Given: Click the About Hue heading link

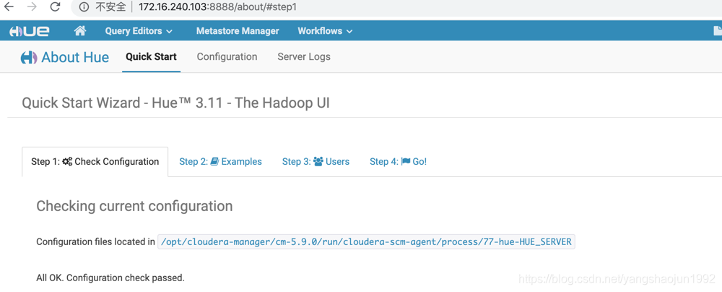Looking at the screenshot, I should (x=75, y=58).
